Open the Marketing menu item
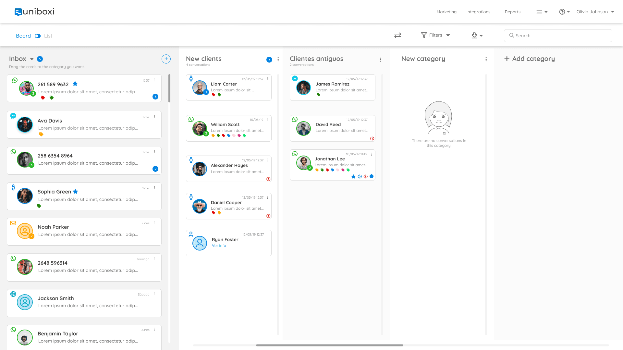623x350 pixels. point(446,12)
